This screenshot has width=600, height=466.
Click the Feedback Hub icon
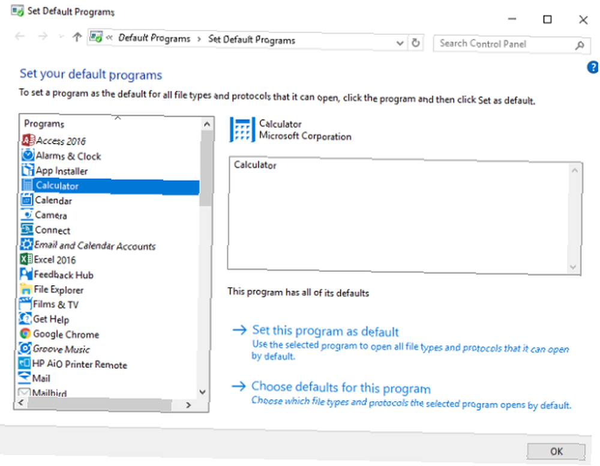click(26, 274)
